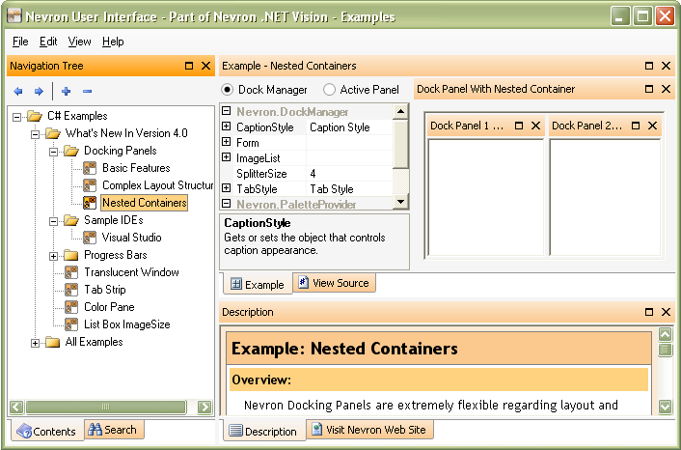Image resolution: width=681 pixels, height=450 pixels.
Task: Click the property grid scroll down arrow
Action: [400, 202]
